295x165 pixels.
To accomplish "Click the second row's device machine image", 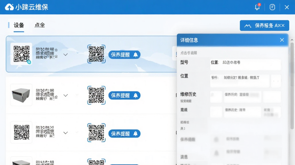I will pyautogui.click(x=21, y=95).
